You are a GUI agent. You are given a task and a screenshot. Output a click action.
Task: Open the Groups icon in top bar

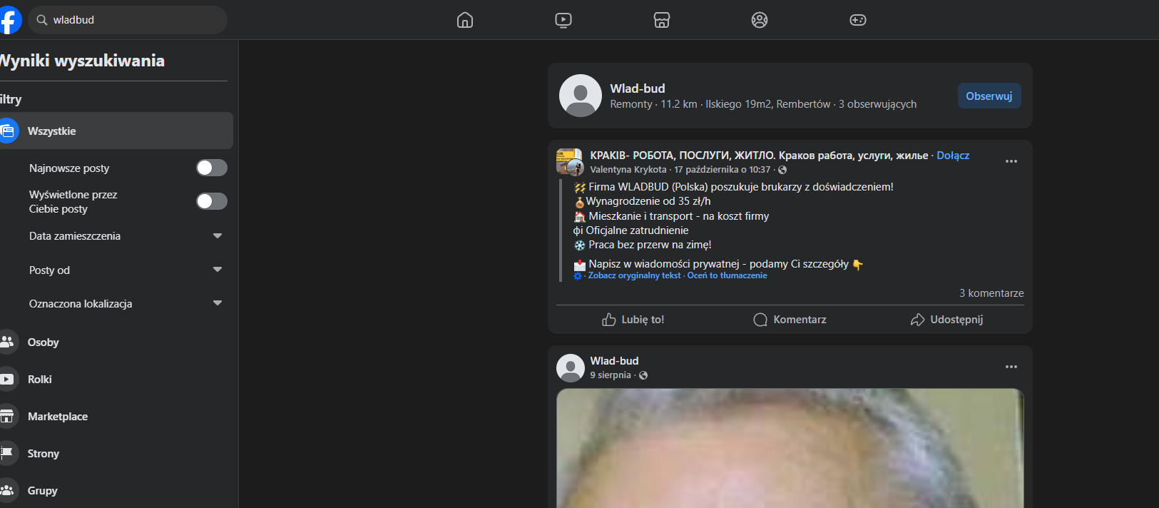(760, 20)
